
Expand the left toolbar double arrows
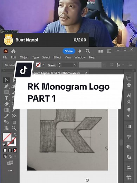pyautogui.click(x=4, y=71)
